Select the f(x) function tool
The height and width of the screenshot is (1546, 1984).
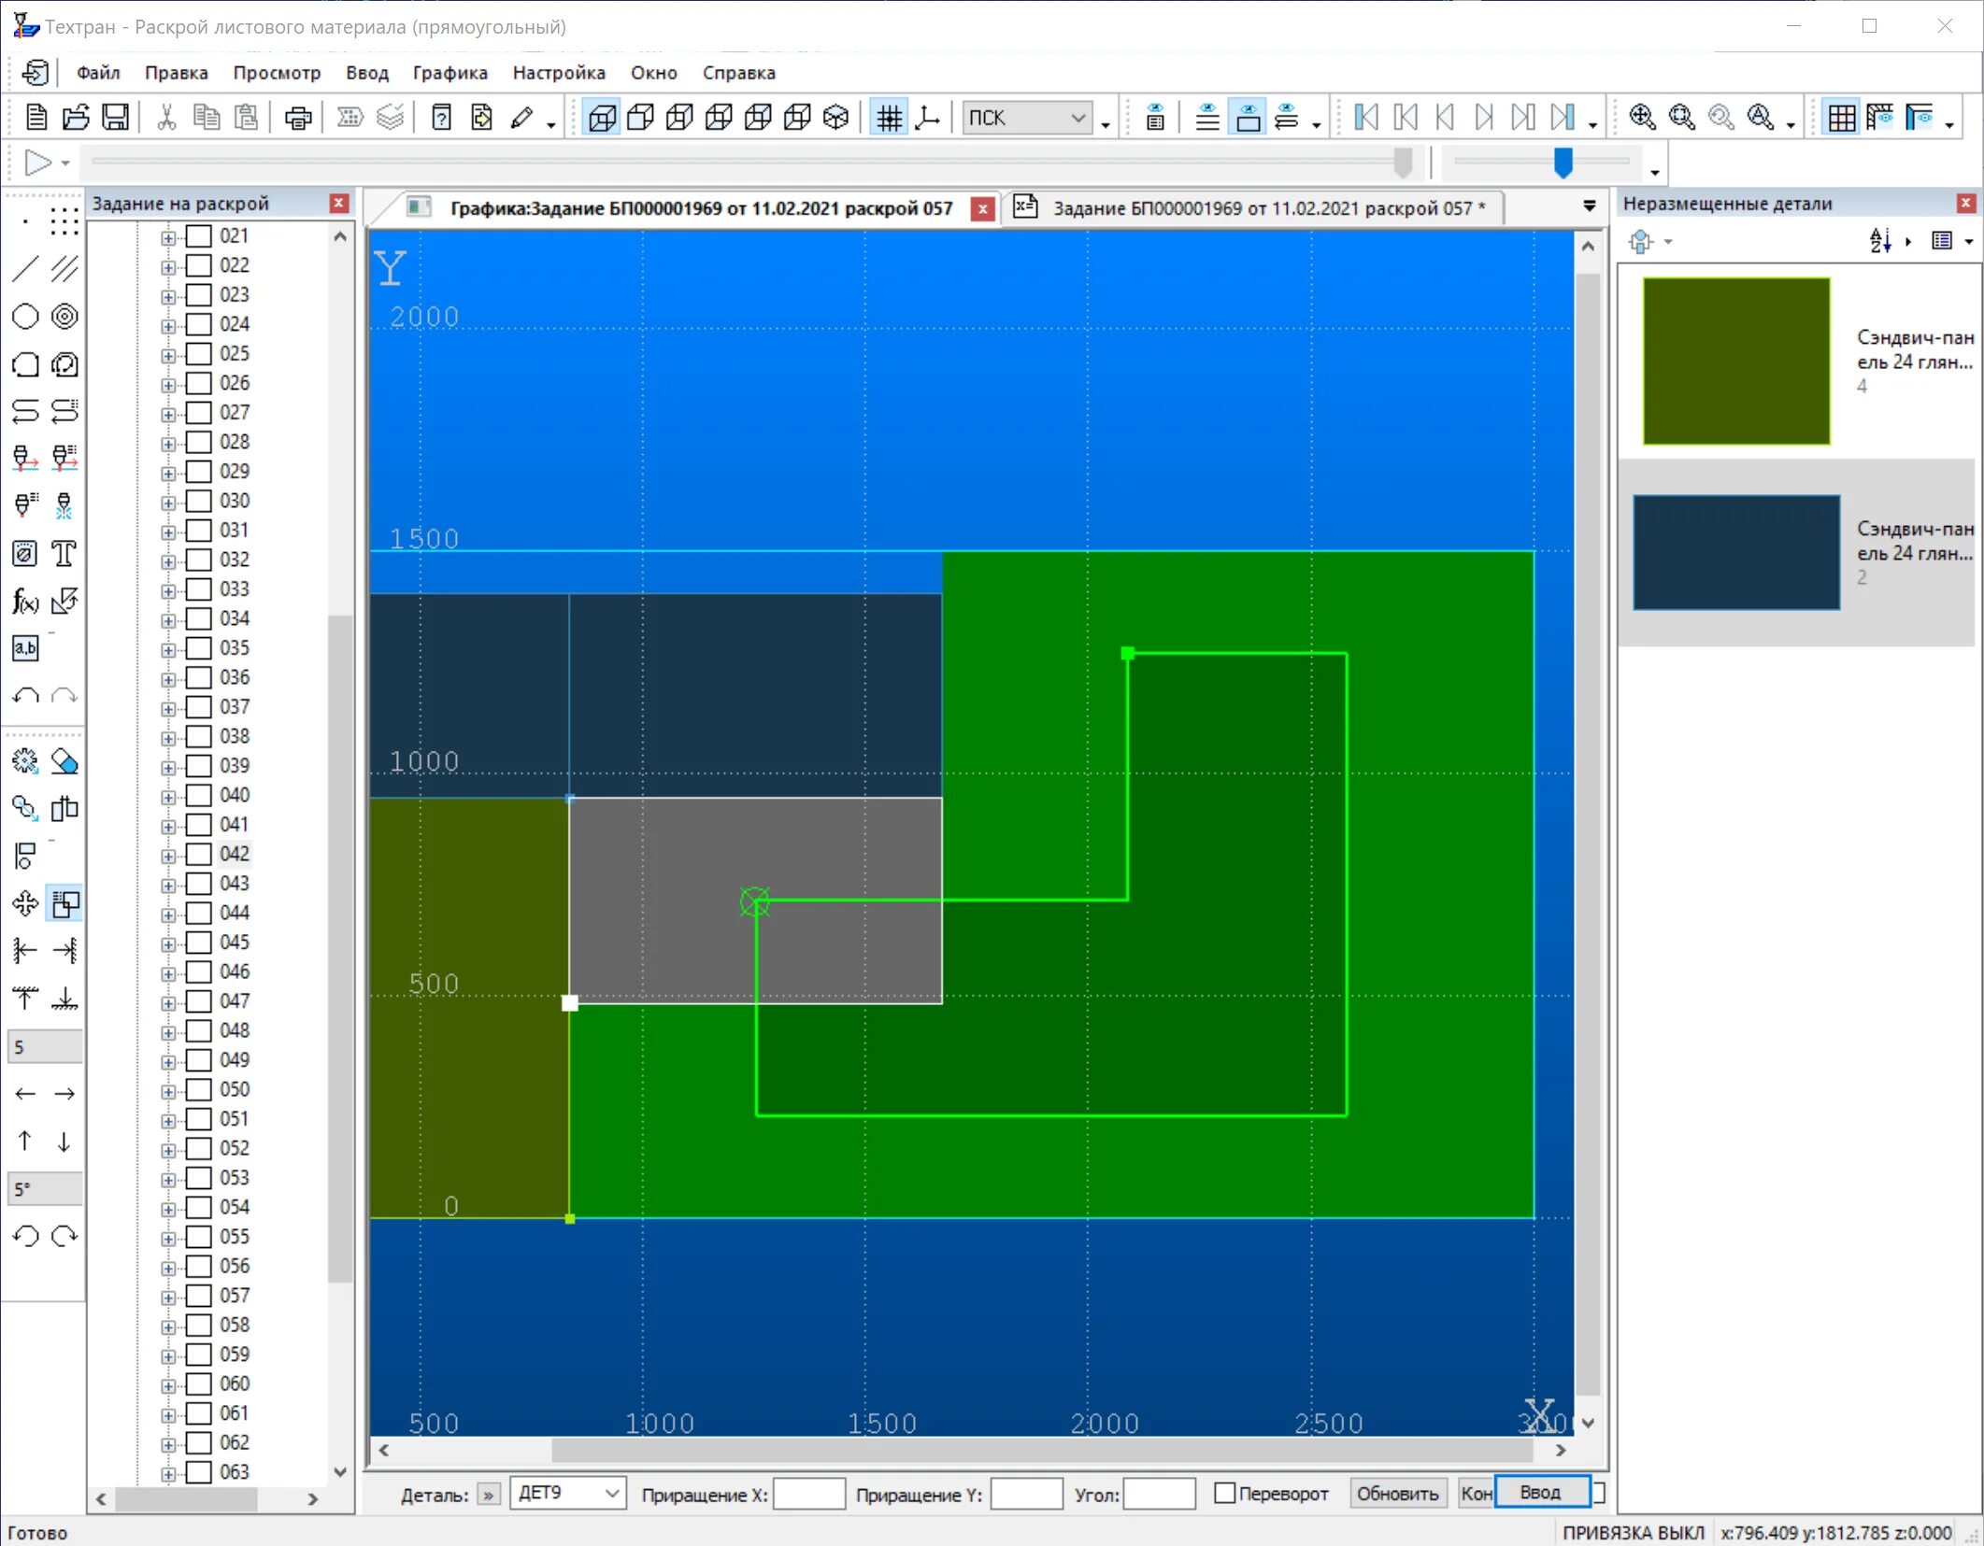pos(25,601)
